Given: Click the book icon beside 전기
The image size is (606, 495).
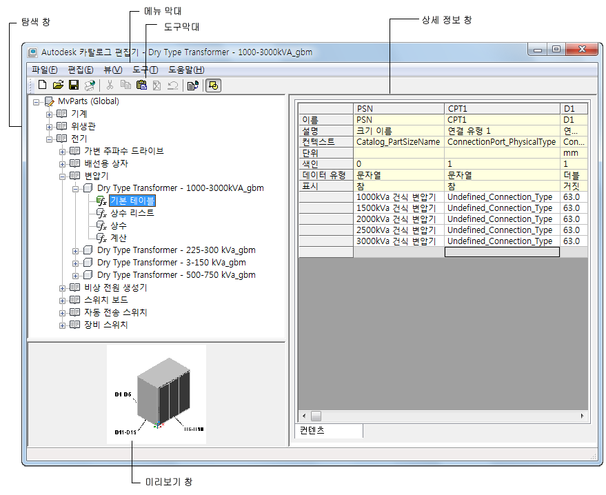Looking at the screenshot, I should pos(61,139).
